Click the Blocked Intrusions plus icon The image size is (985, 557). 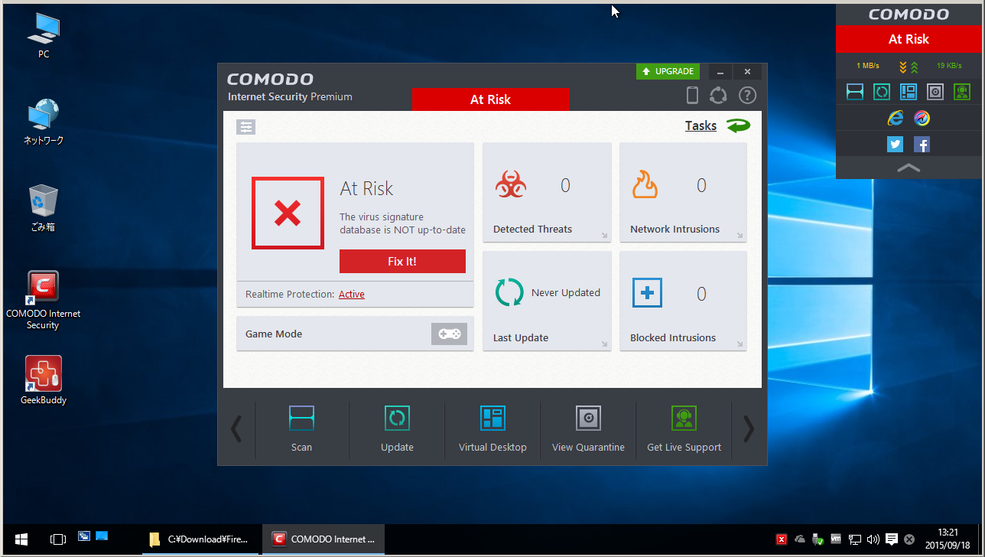point(647,292)
